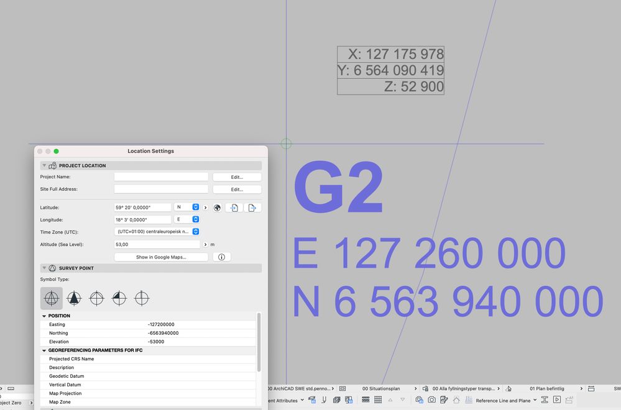Click the Site Full Address field
This screenshot has height=410, width=621.
[161, 189]
